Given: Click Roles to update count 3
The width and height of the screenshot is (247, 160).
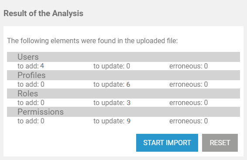Looking at the screenshot, I should pyautogui.click(x=129, y=103).
